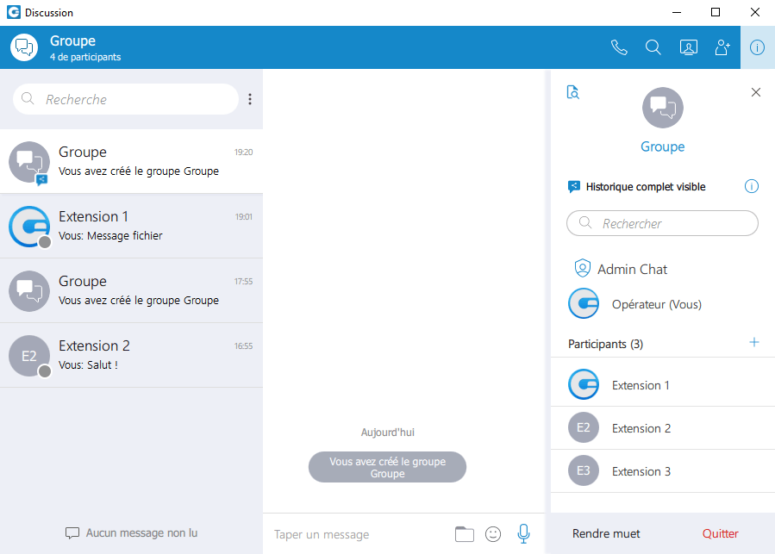Click the search-in-document icon in info panel
The width and height of the screenshot is (775, 554).
pyautogui.click(x=573, y=92)
